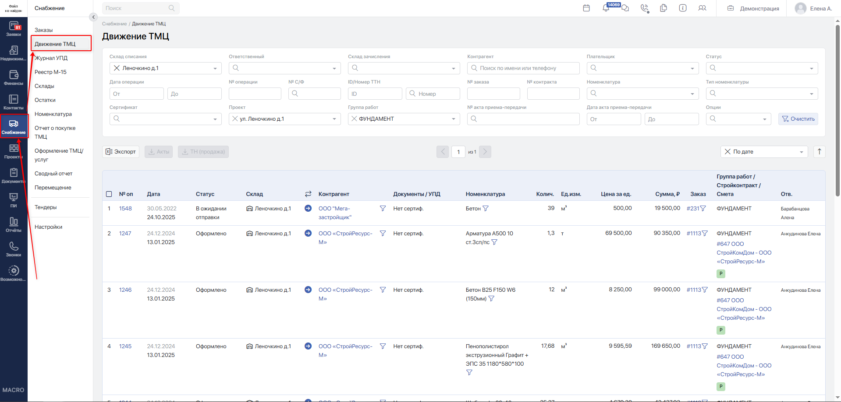Click the phone call icon in header

[644, 8]
